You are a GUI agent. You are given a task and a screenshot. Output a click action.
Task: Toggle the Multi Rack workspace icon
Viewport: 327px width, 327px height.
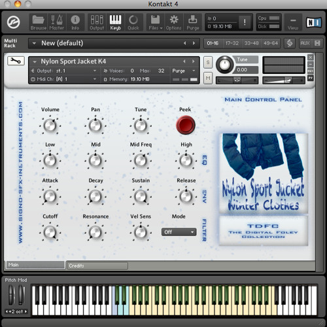(290, 43)
